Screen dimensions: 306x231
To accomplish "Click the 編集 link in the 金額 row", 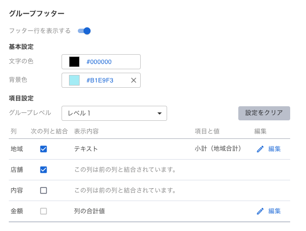I will tap(274, 211).
